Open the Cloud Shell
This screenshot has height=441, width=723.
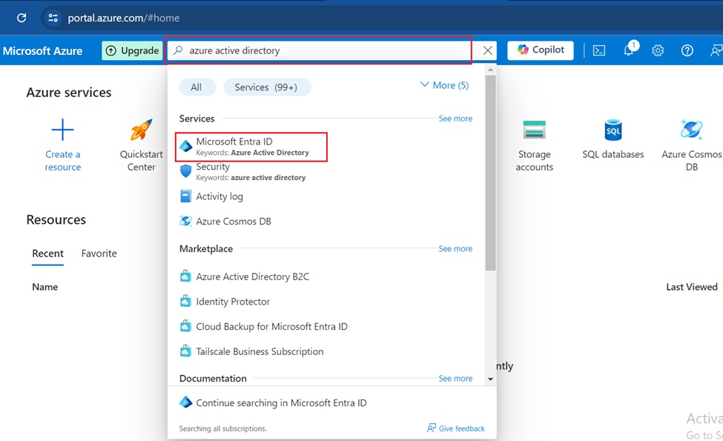coord(598,50)
